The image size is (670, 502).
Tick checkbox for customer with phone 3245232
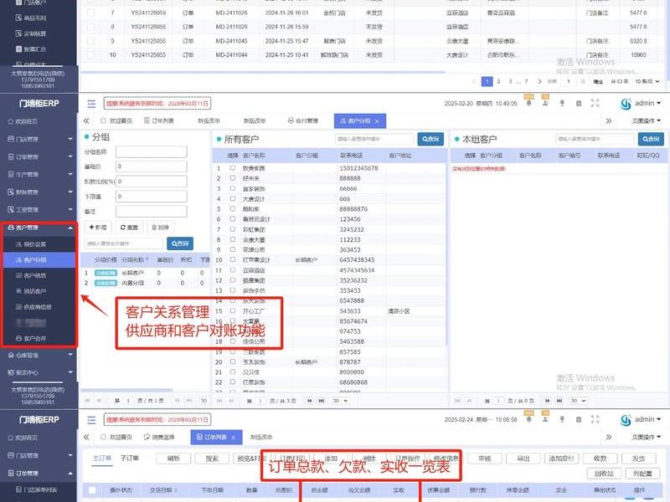tap(233, 229)
